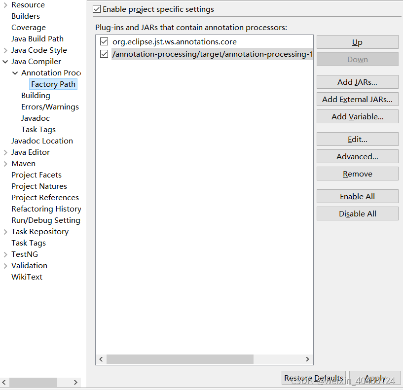Viewport: 403px width, 390px height.
Task: Toggle the annotation-processing JAR checkbox
Action: pos(104,54)
